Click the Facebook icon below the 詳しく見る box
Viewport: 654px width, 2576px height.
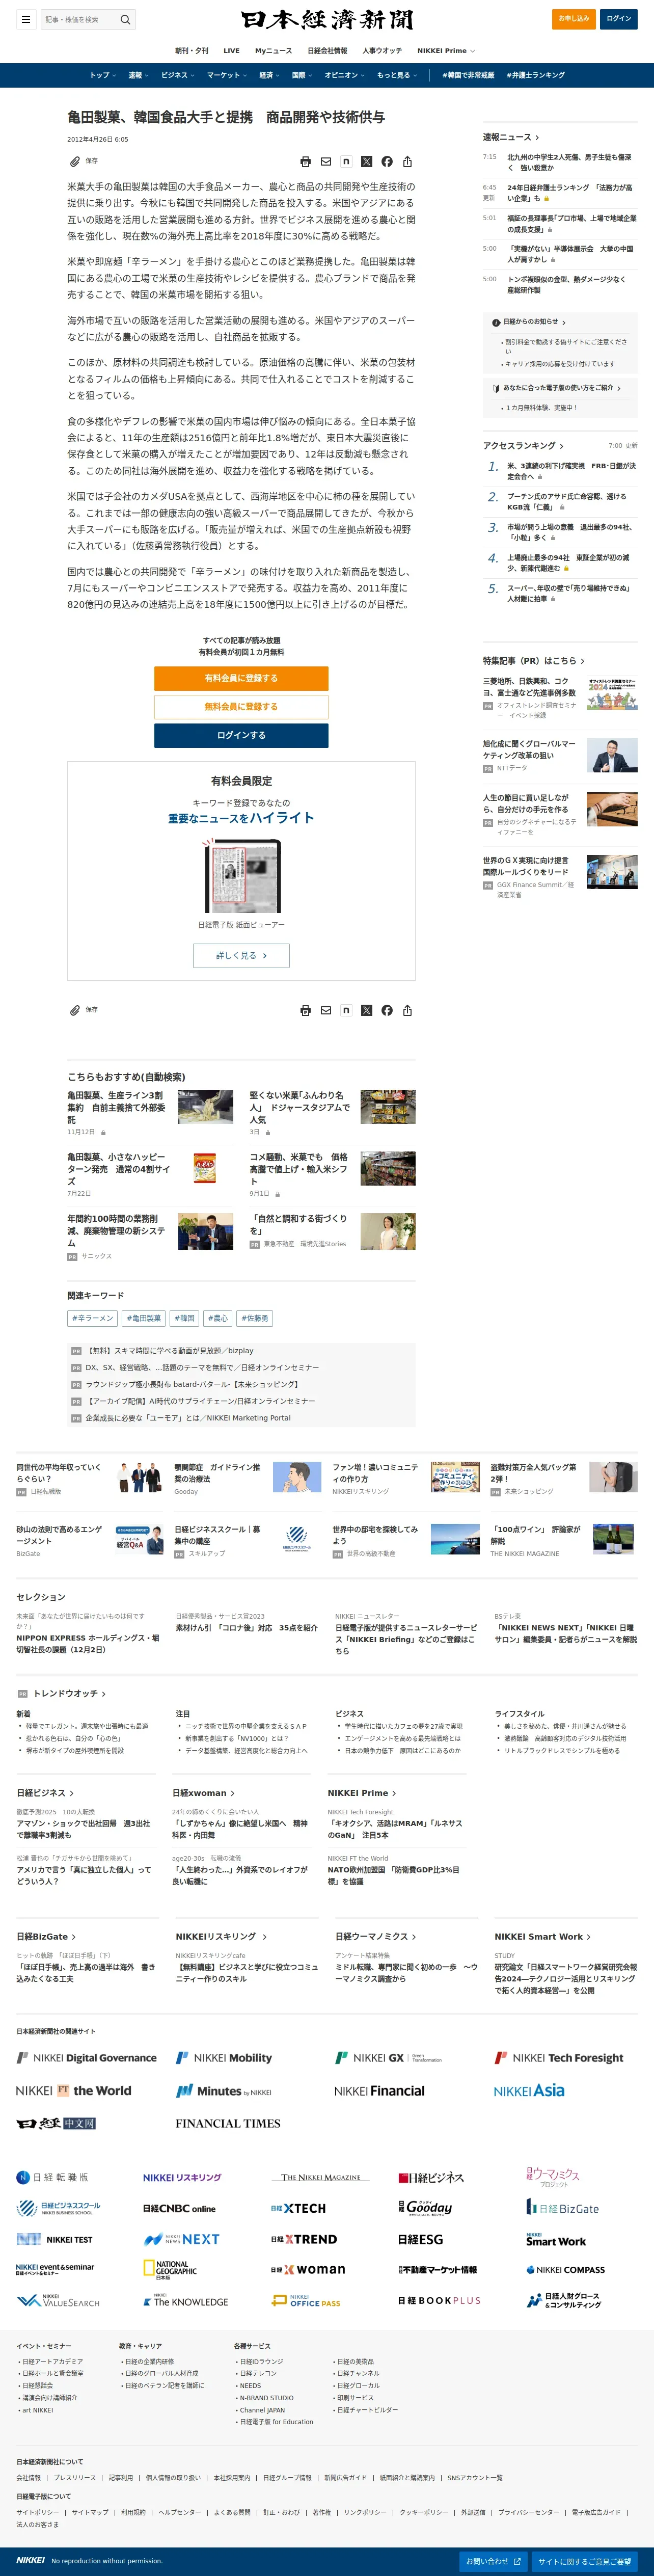(x=387, y=1010)
